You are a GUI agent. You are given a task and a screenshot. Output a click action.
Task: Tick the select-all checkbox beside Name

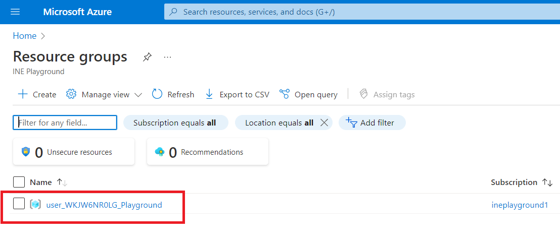[19, 182]
